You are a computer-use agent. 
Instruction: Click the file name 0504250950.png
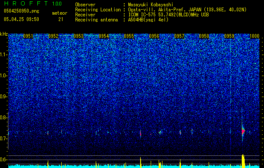[21, 11]
